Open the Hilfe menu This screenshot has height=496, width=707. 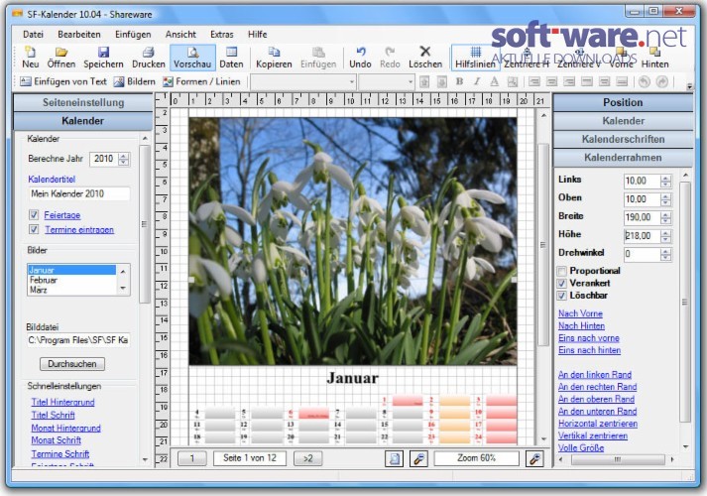point(258,35)
